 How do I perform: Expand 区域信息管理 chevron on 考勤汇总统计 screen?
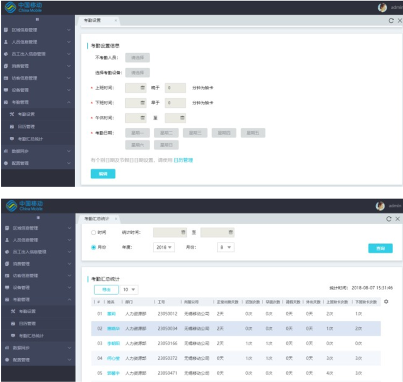tap(69, 228)
